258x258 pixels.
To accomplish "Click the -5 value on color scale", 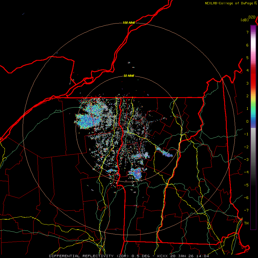I will pyautogui.click(x=246, y=185).
